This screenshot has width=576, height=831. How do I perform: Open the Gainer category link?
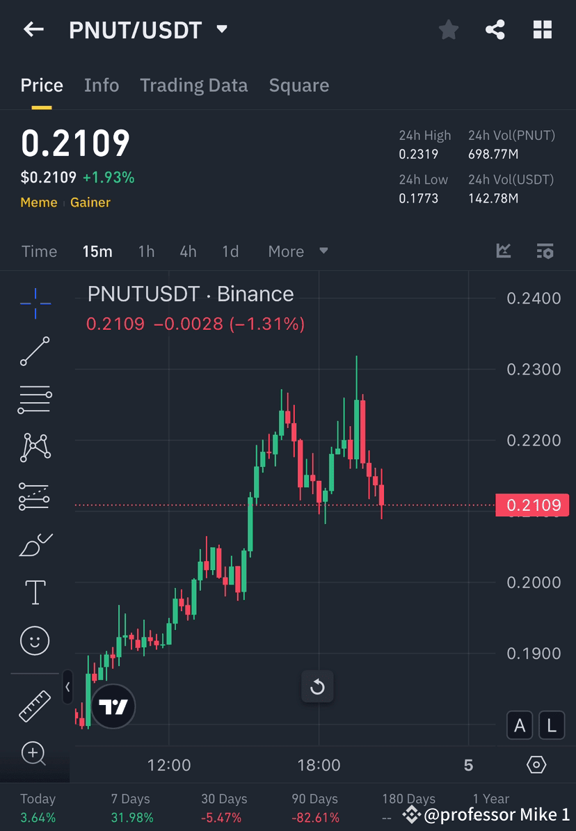(x=90, y=203)
